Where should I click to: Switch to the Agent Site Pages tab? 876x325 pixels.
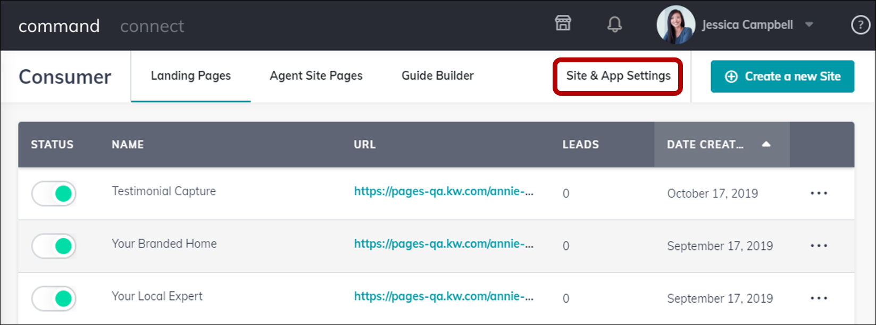[x=316, y=76]
